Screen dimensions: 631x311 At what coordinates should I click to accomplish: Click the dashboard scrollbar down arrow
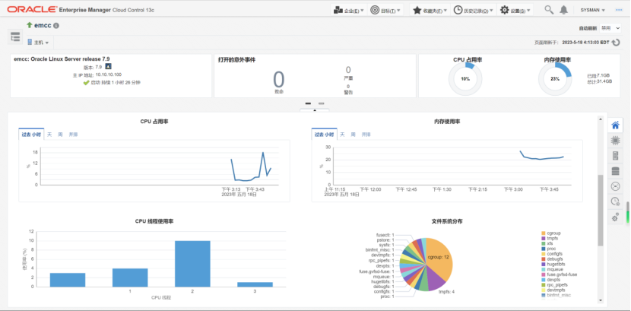tap(601, 300)
